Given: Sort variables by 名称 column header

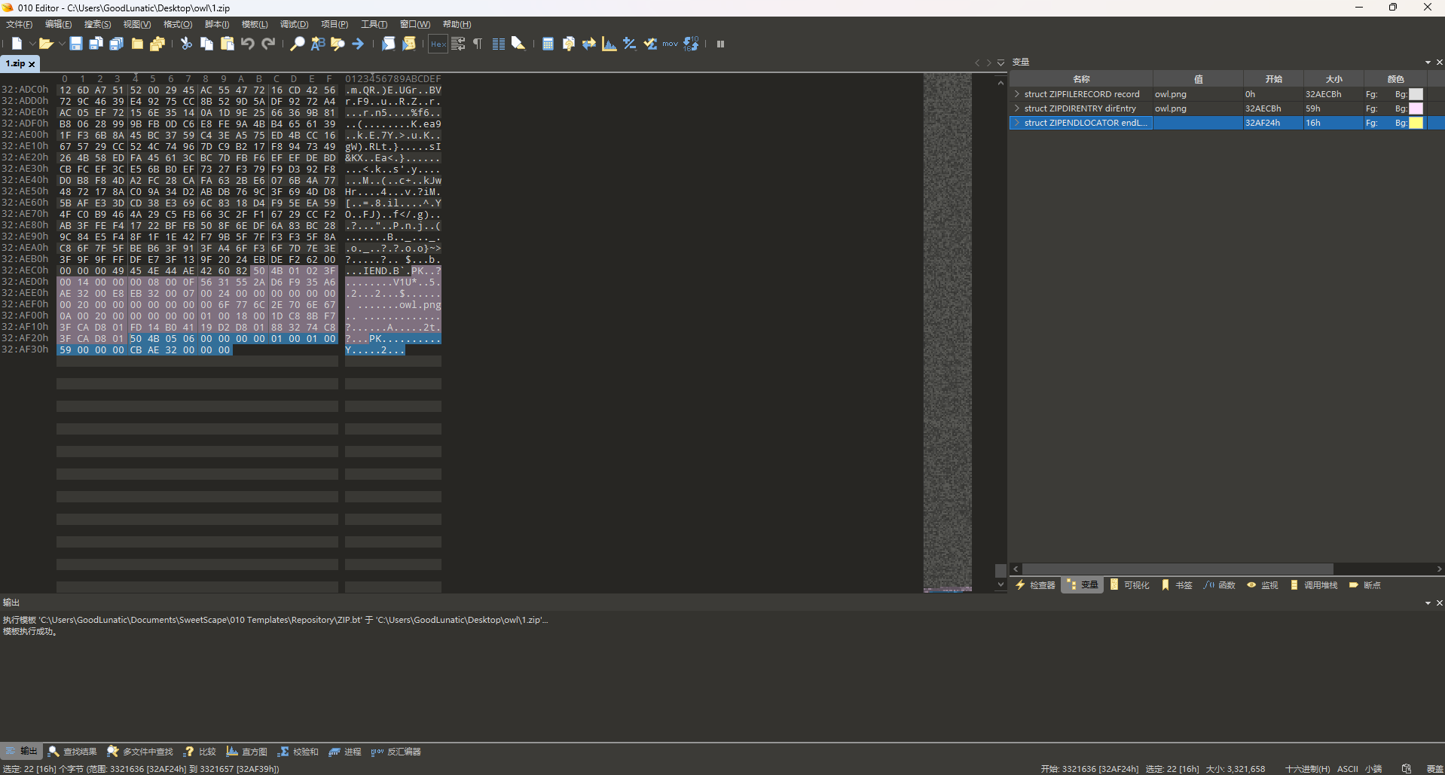Looking at the screenshot, I should point(1081,79).
